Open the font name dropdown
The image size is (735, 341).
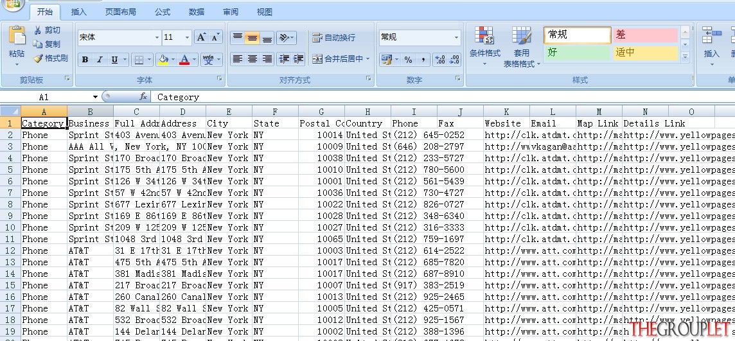[x=157, y=37]
